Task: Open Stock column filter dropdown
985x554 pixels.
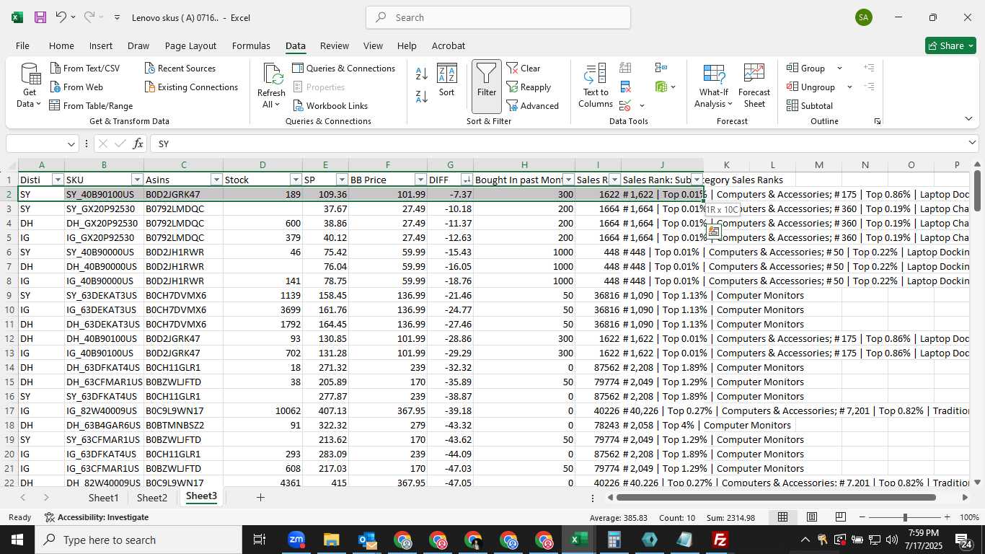Action: (x=296, y=180)
